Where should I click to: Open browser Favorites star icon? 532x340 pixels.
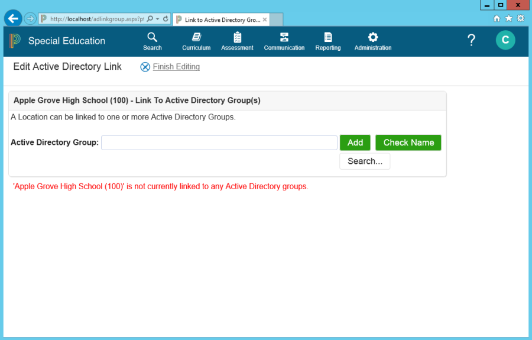[508, 18]
